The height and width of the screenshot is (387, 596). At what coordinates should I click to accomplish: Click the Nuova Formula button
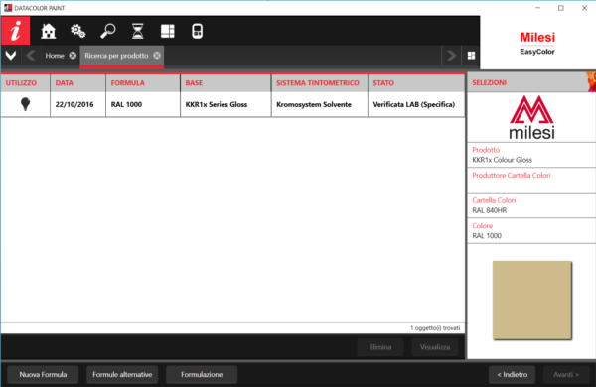coord(43,374)
